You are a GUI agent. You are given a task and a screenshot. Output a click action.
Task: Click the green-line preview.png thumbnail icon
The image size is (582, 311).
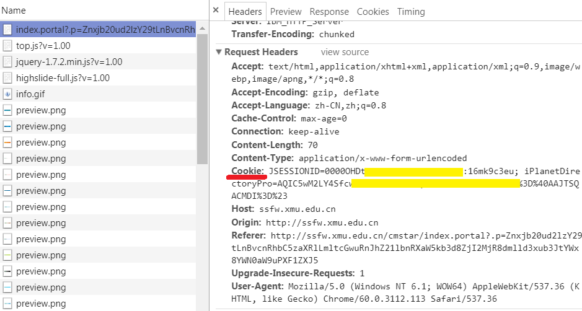[7, 255]
